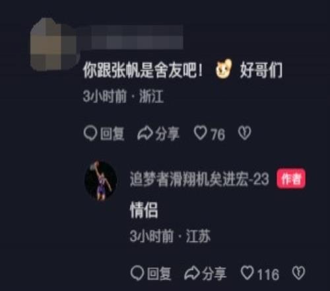Click the 回复 text under the first comment

(x=112, y=134)
